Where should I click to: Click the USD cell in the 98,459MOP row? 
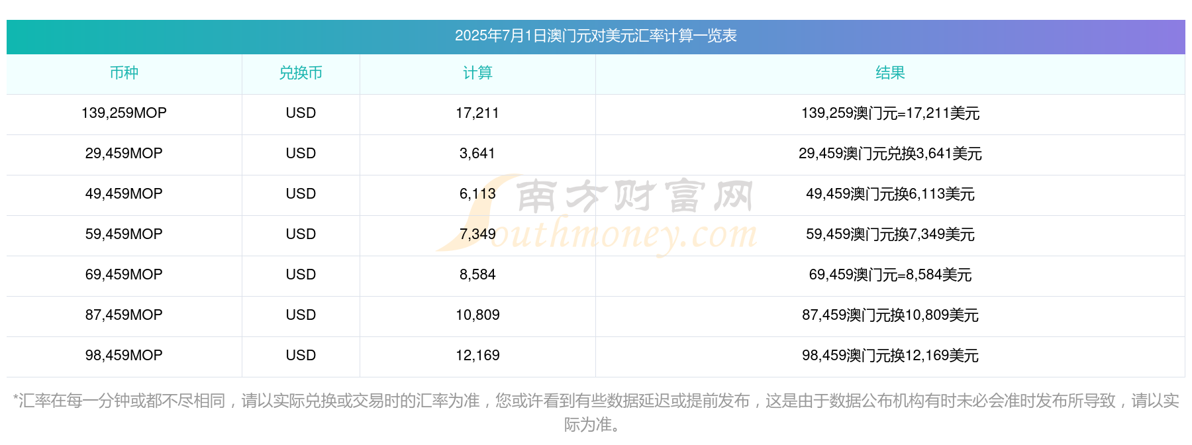[x=301, y=356]
